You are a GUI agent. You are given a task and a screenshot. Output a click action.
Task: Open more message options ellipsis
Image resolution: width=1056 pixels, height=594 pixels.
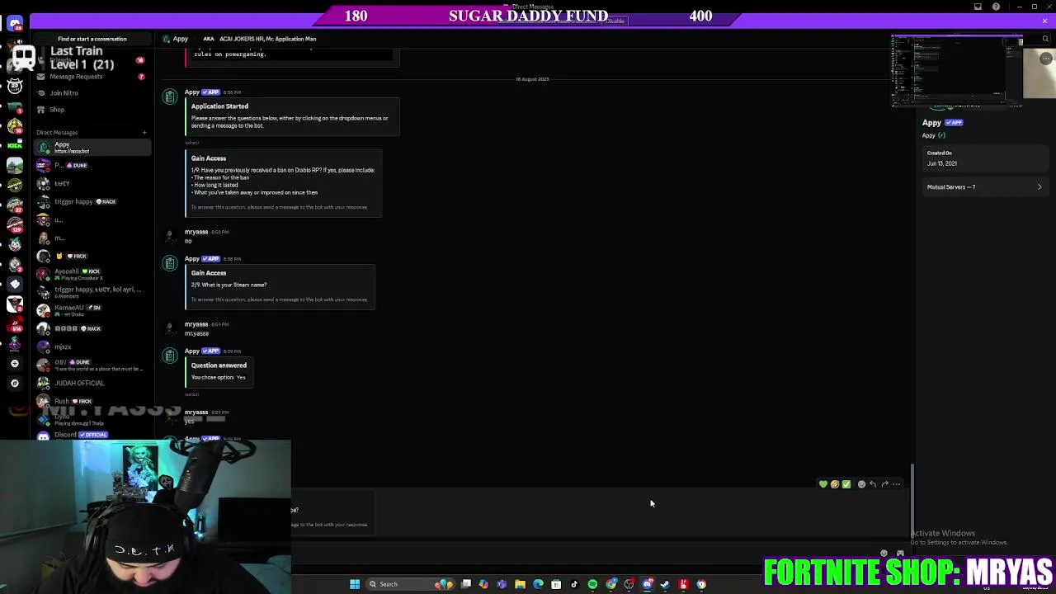(x=896, y=484)
